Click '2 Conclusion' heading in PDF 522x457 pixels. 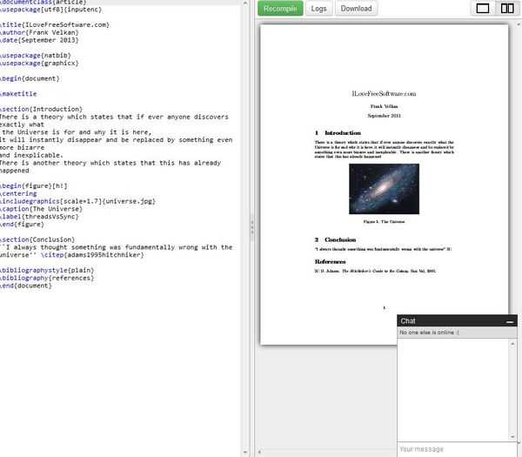(335, 240)
